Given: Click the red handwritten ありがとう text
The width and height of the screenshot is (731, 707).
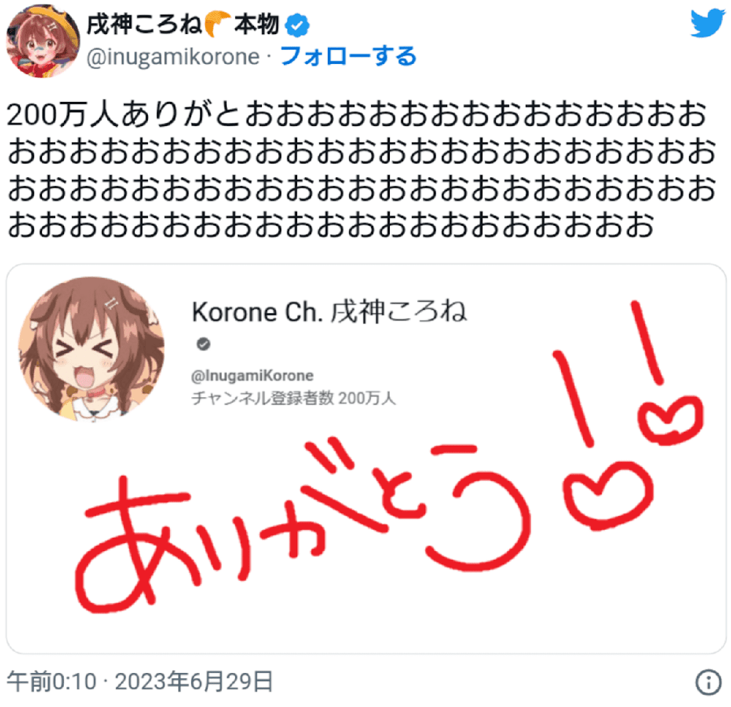Looking at the screenshot, I should [x=303, y=524].
